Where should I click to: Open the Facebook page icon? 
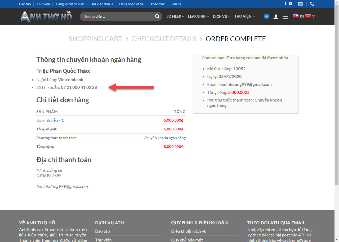286,4
